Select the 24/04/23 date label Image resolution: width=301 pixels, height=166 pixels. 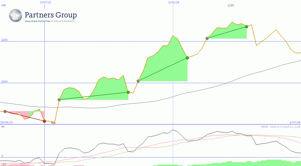[6, 122]
